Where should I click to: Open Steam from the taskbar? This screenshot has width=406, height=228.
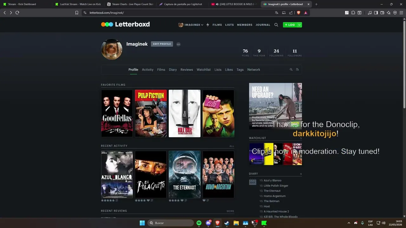(227, 223)
